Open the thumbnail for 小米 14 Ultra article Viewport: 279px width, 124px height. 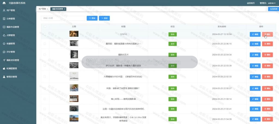click(74, 118)
